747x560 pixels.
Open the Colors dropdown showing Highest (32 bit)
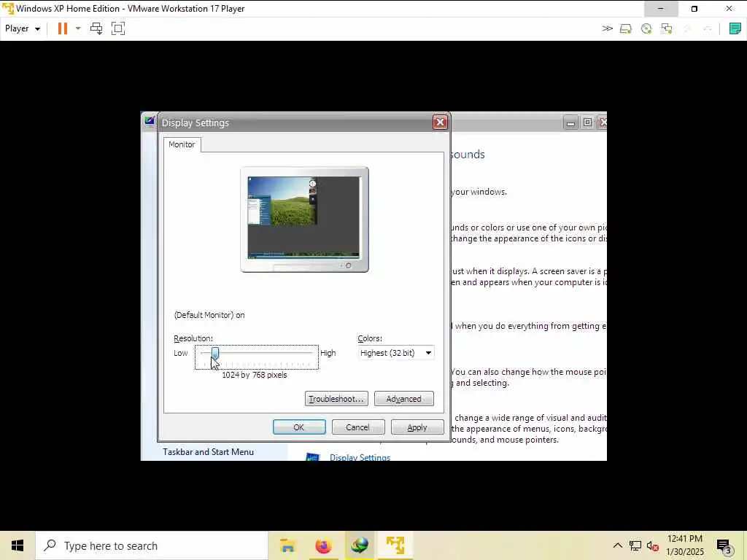click(396, 353)
